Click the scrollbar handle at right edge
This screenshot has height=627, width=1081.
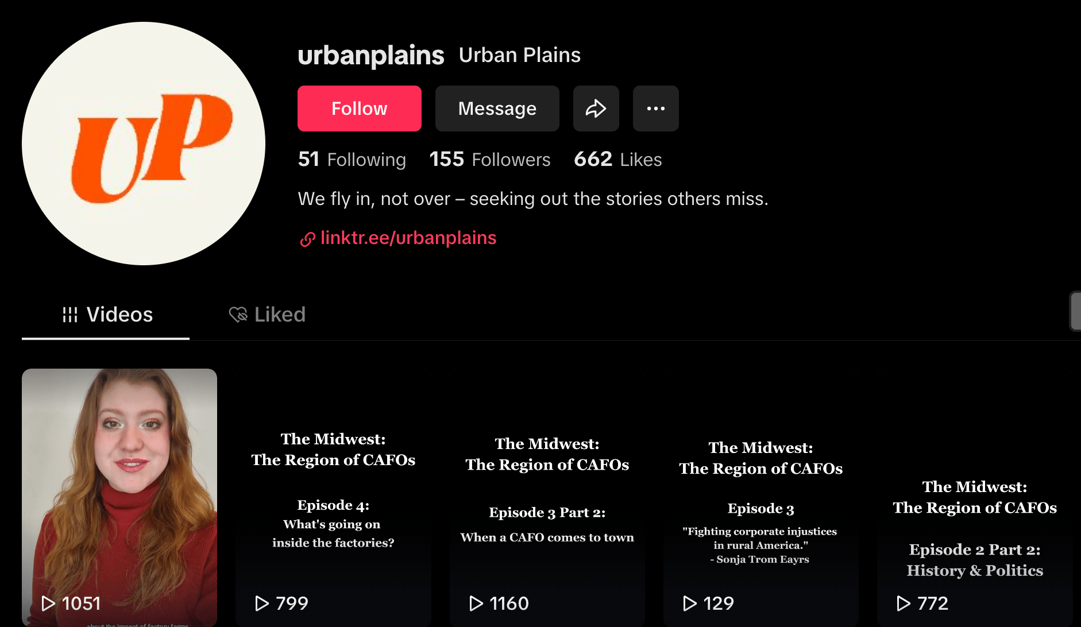click(x=1075, y=311)
